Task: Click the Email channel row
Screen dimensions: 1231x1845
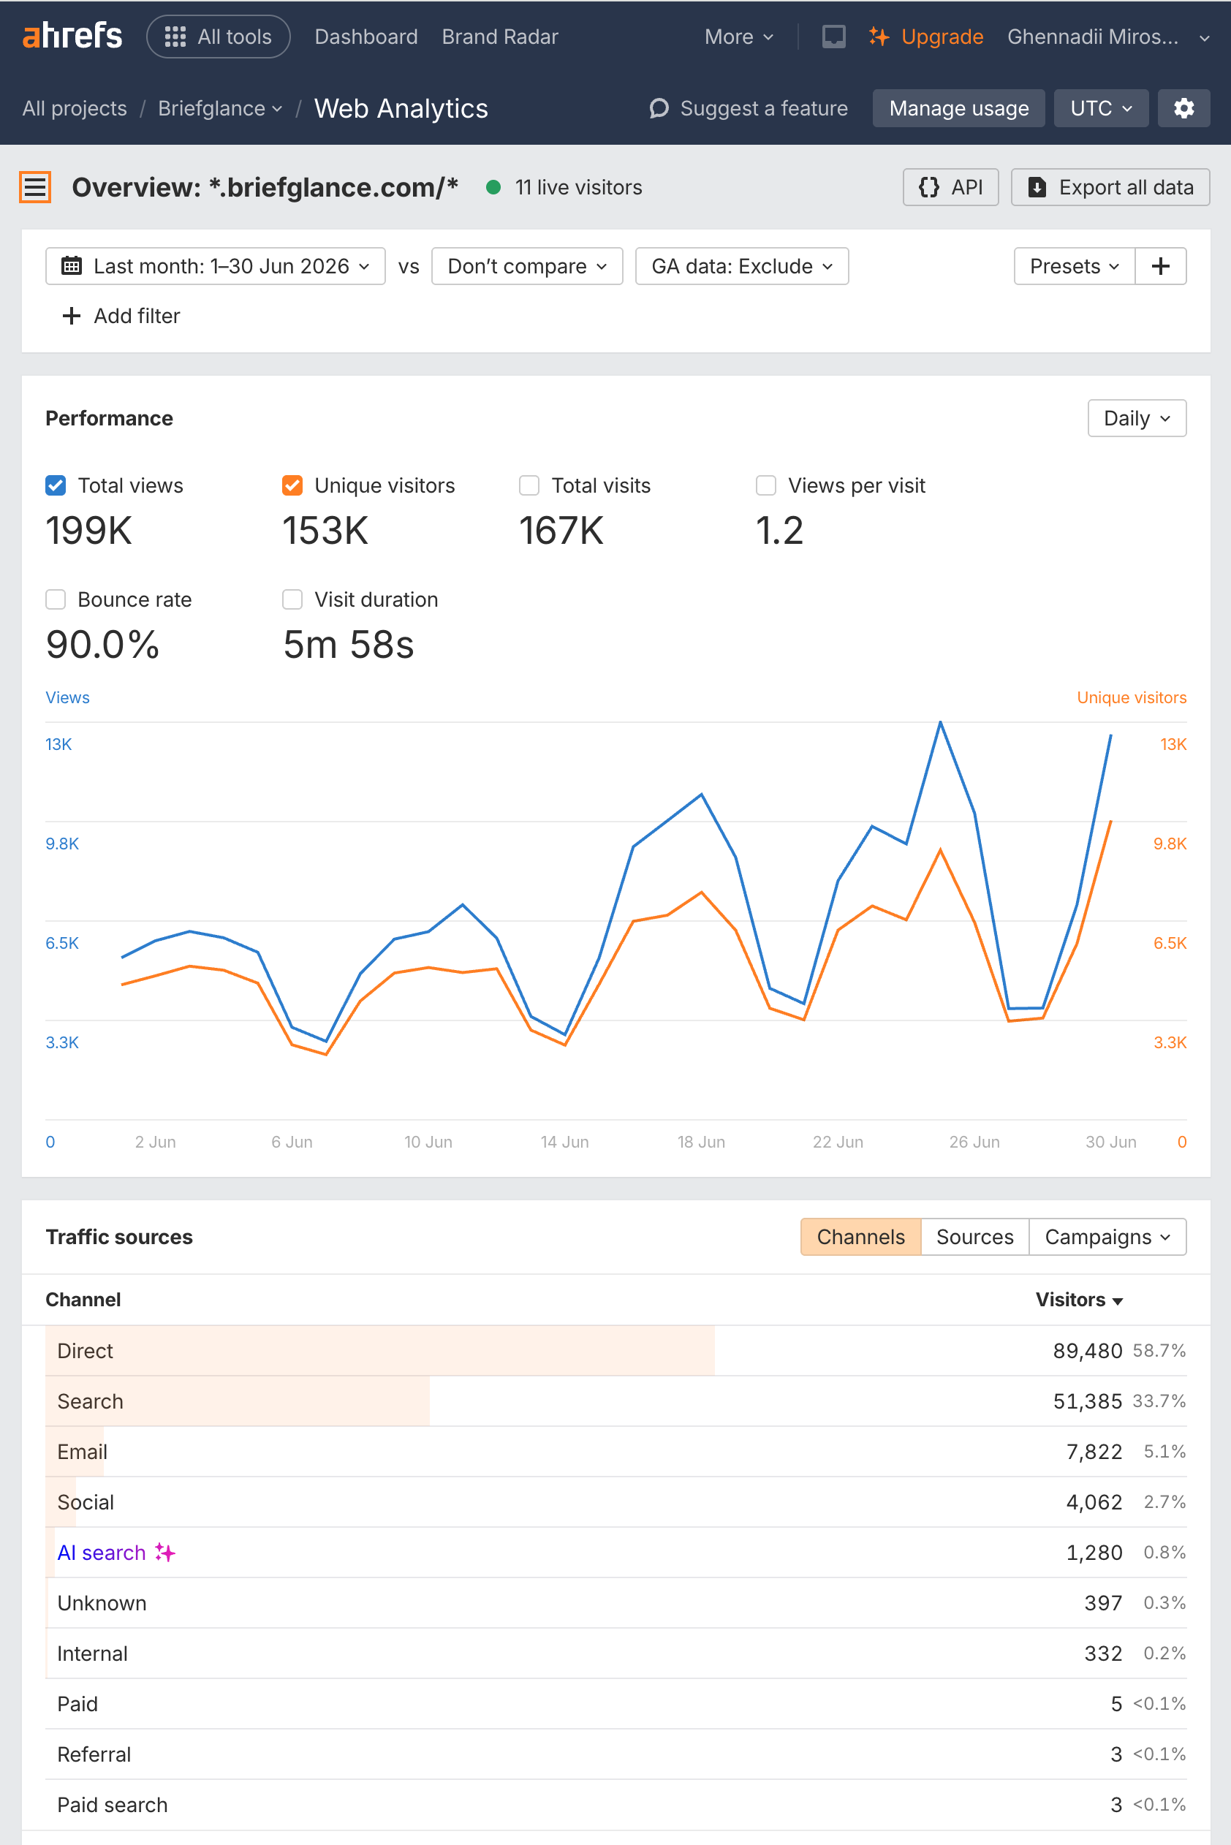Action: click(x=615, y=1451)
